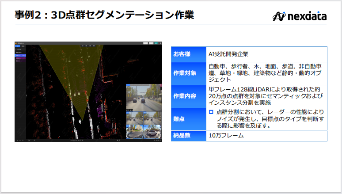Click the square bullet before 点群分割において
Screen dimensions: 342x194
point(211,112)
